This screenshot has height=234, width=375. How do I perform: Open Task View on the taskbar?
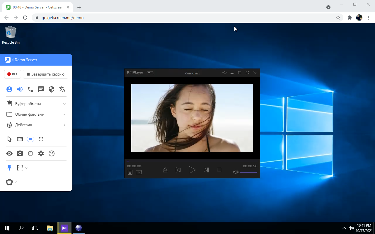[x=35, y=228]
